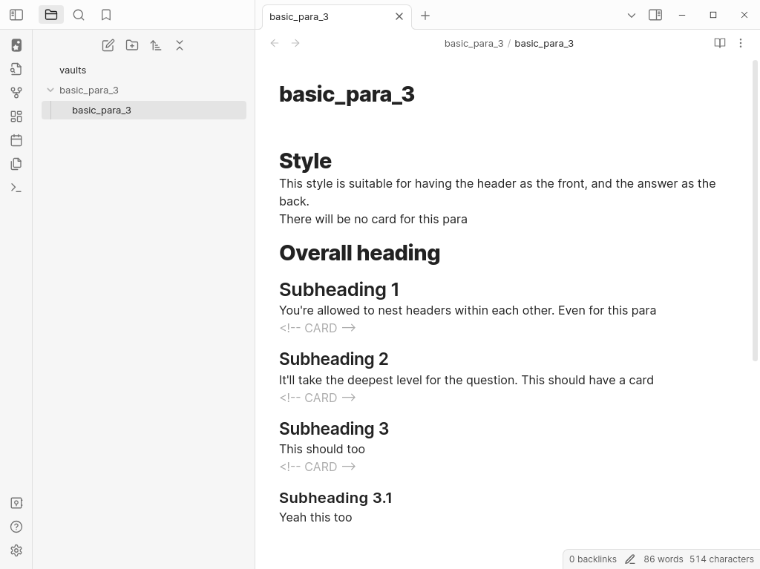Toggle the right sidebar
The height and width of the screenshot is (569, 760).
655,15
